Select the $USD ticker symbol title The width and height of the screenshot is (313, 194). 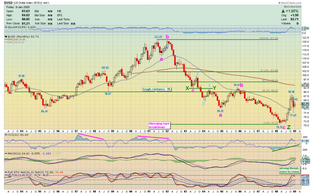[8, 3]
